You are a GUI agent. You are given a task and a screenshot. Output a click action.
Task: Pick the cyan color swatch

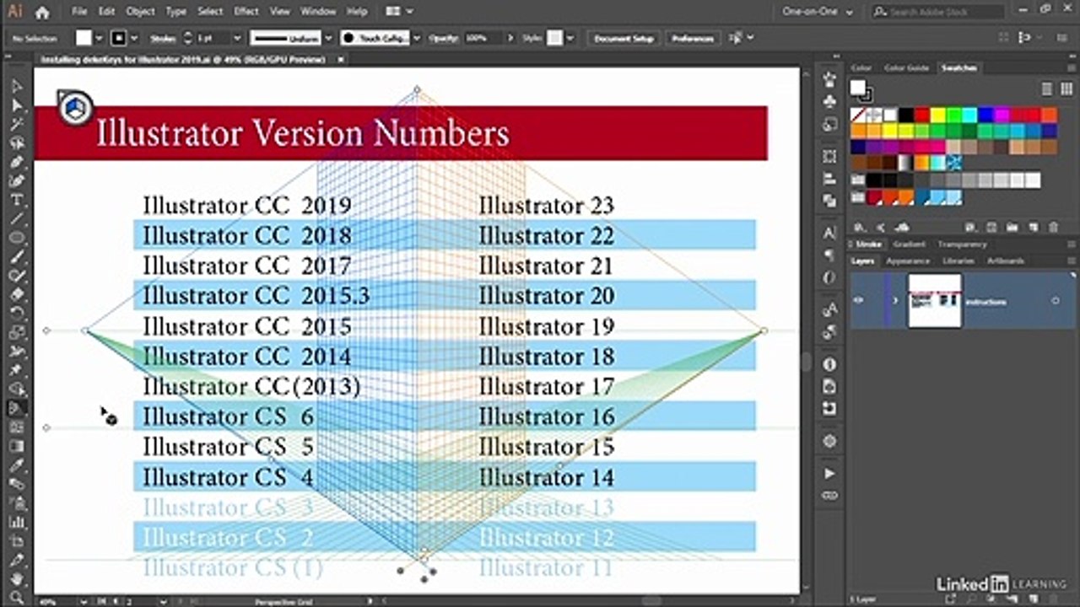[x=970, y=115]
